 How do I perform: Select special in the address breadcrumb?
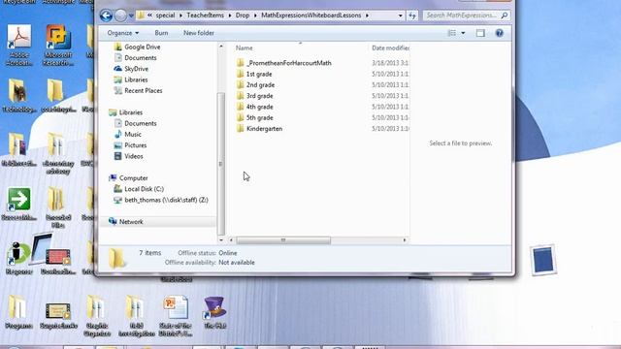(x=165, y=16)
